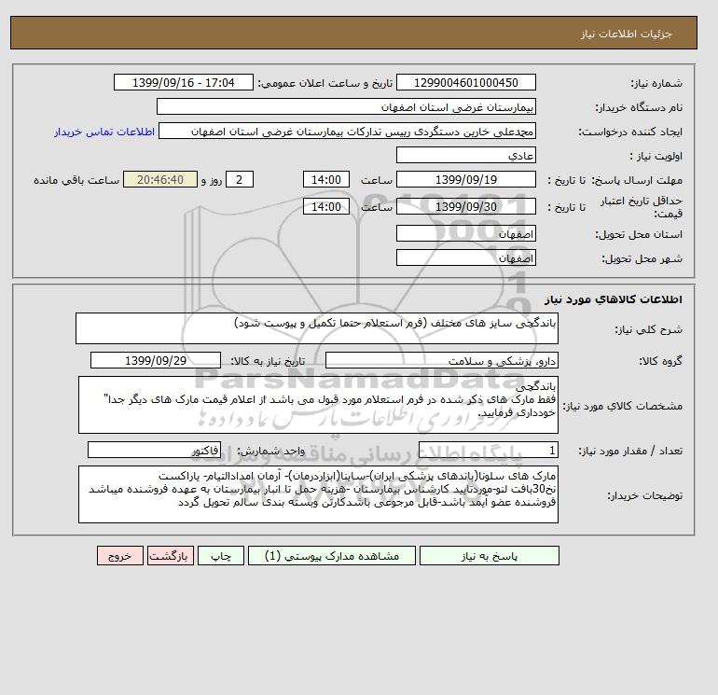Click the شماره نیاز label

pyautogui.click(x=656, y=83)
